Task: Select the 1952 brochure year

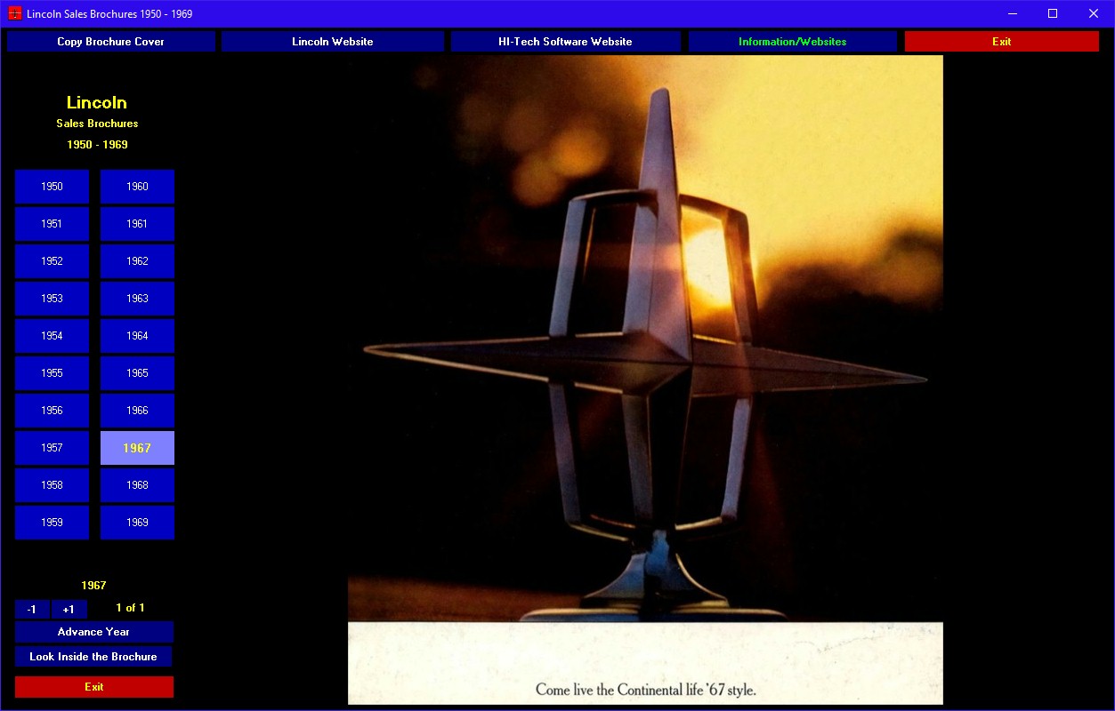Action: [52, 261]
